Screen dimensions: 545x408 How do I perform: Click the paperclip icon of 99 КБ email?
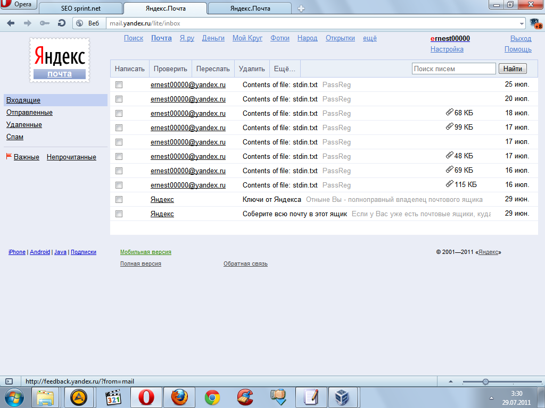tap(449, 126)
